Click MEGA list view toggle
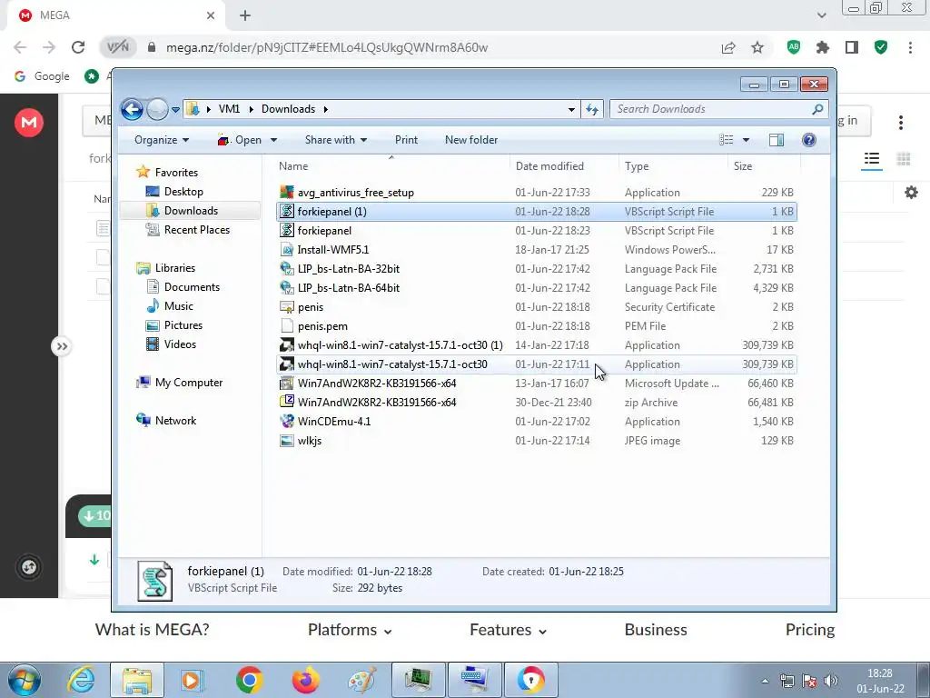This screenshot has height=698, width=930. (871, 158)
